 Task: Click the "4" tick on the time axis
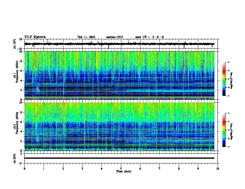102,169
